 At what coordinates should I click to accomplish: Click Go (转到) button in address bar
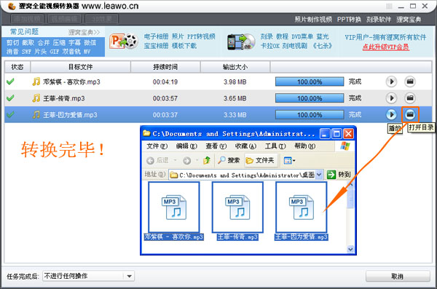(x=339, y=175)
